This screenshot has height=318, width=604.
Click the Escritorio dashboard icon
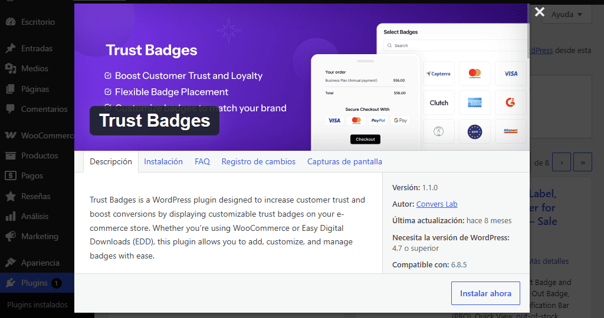[11, 22]
